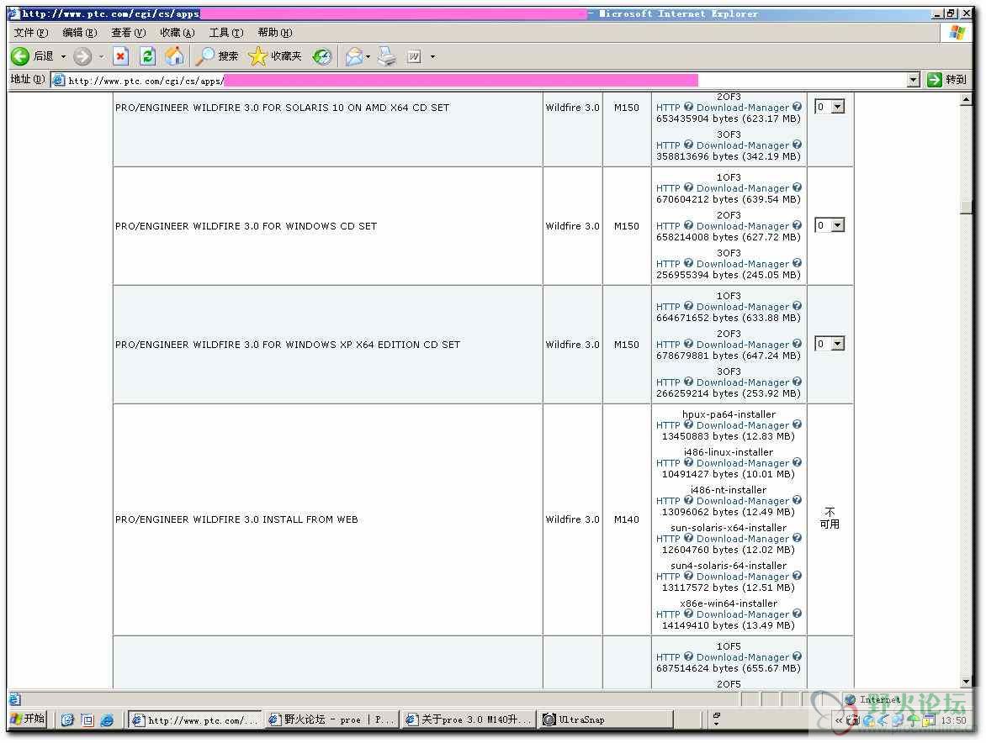Stop page loading with red X icon

[121, 56]
